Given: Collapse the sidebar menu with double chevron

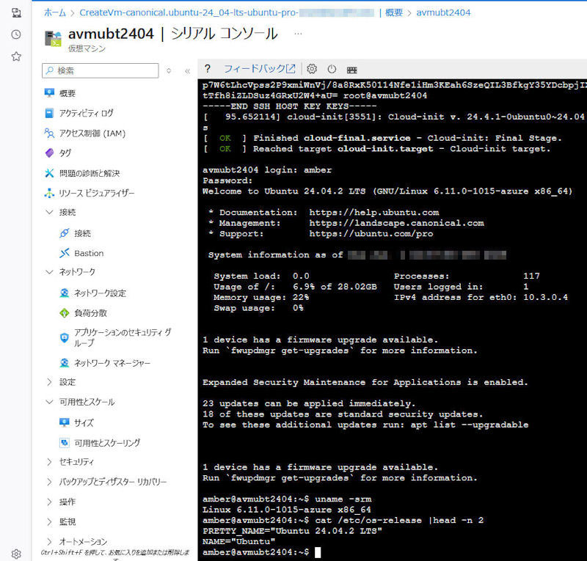Looking at the screenshot, I should click(187, 71).
